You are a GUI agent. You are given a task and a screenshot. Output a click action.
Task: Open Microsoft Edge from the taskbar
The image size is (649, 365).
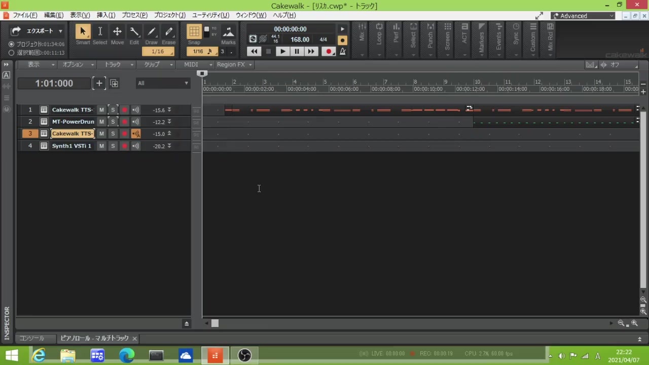[x=127, y=355]
